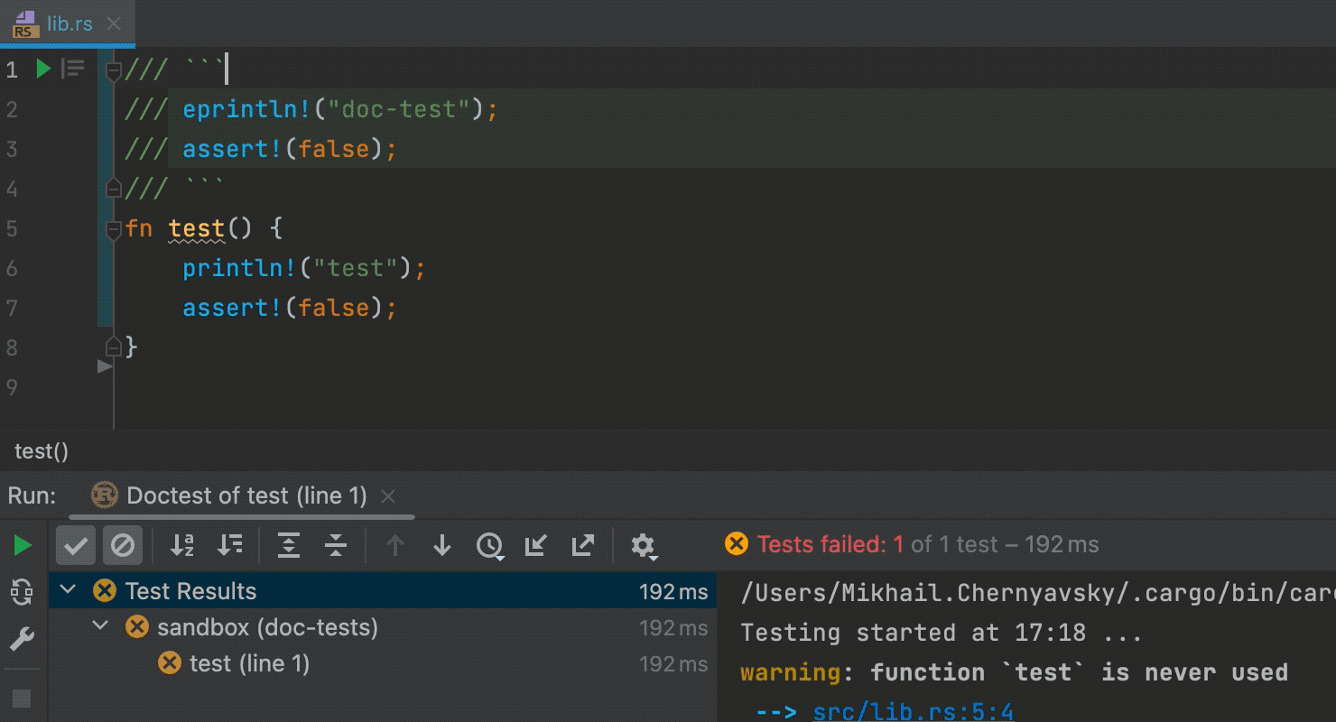Screen dimensions: 1336x722
Task: Collapse the doc comment fold marker at line 1
Action: 113,70
